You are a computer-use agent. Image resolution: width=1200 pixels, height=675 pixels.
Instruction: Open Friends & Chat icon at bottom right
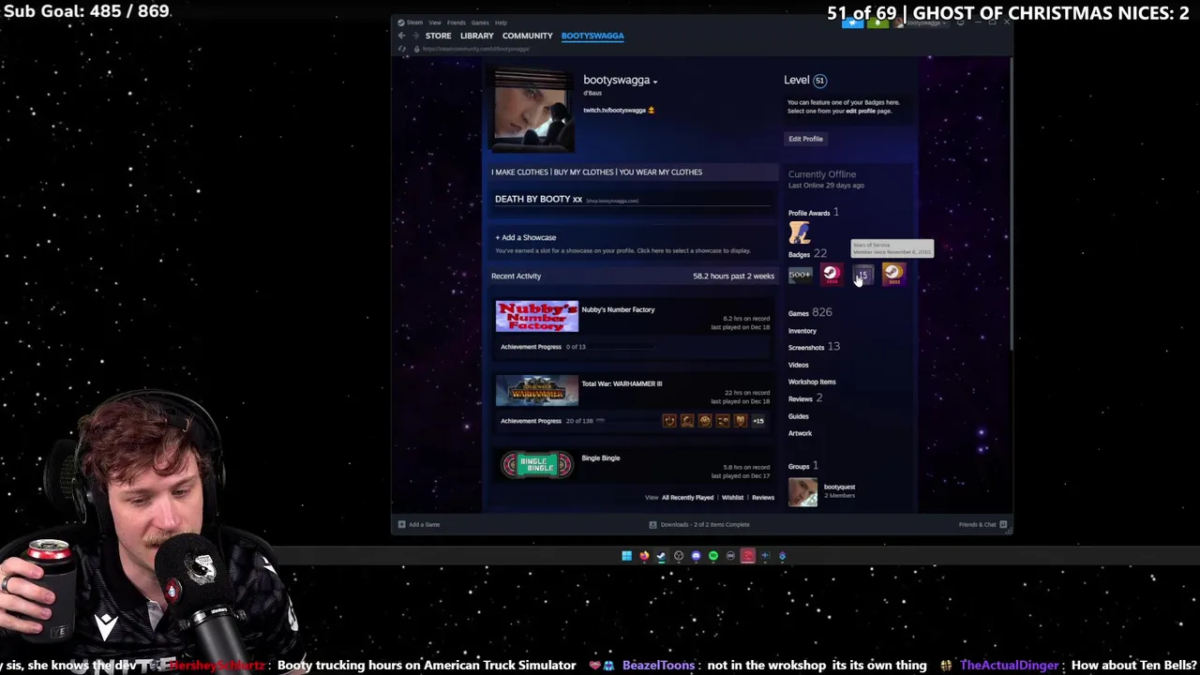pos(1003,524)
